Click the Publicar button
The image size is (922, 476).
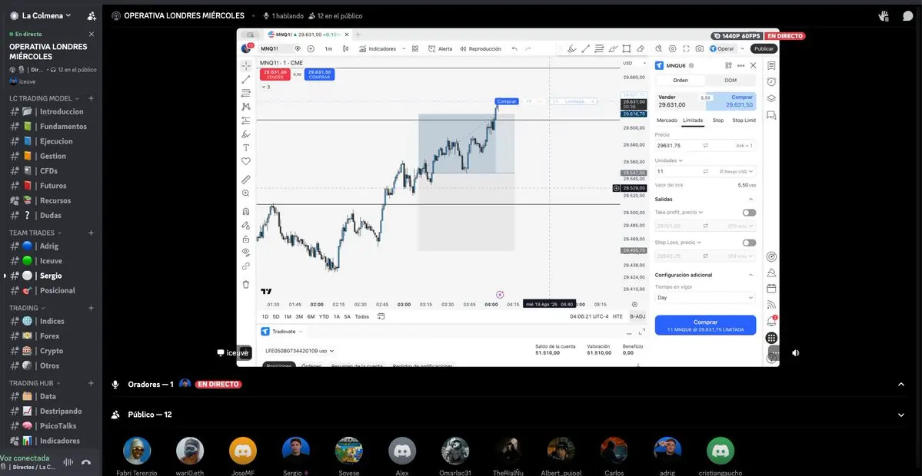click(x=764, y=48)
